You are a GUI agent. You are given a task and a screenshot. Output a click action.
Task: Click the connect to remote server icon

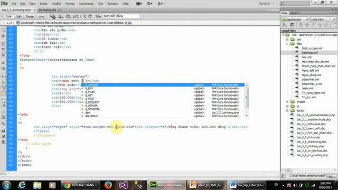tap(285, 25)
